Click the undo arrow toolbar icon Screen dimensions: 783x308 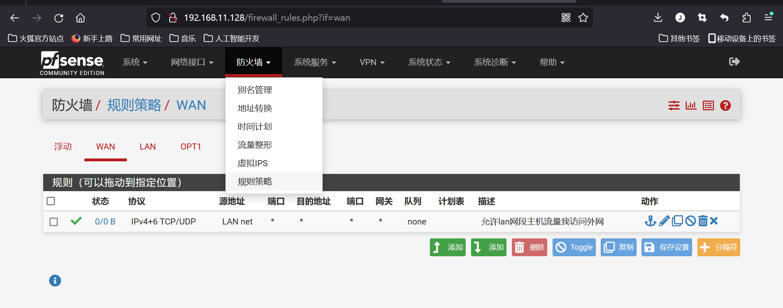click(724, 18)
